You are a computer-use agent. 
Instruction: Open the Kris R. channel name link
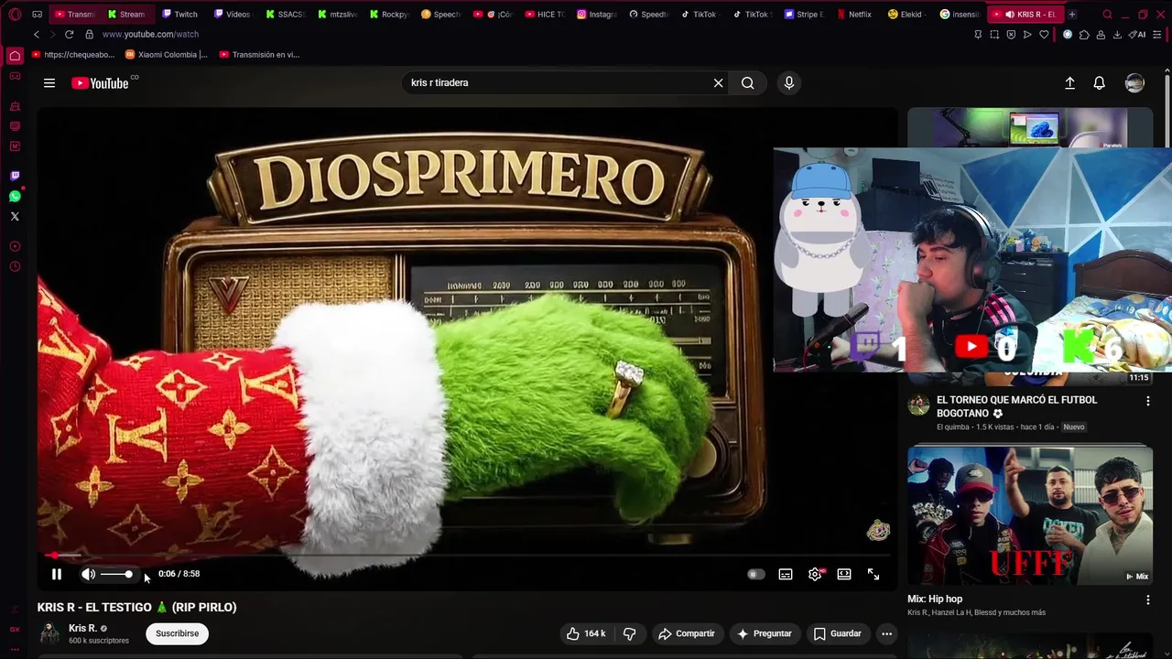(x=82, y=628)
